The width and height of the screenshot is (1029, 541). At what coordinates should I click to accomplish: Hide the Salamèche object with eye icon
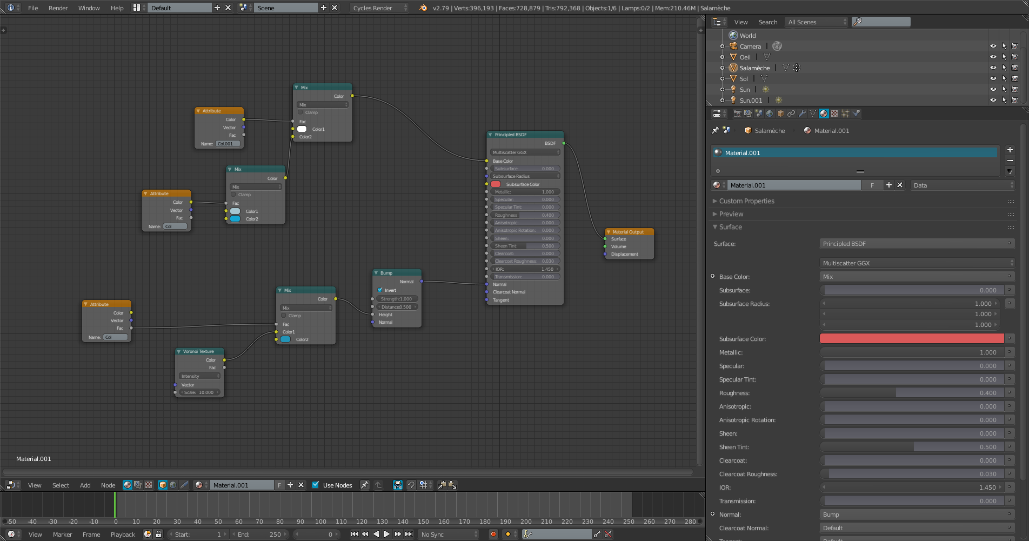coord(993,68)
